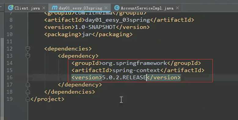Close the day01_eesy_03spring tab
This screenshot has height=120, width=238.
tap(106, 8)
